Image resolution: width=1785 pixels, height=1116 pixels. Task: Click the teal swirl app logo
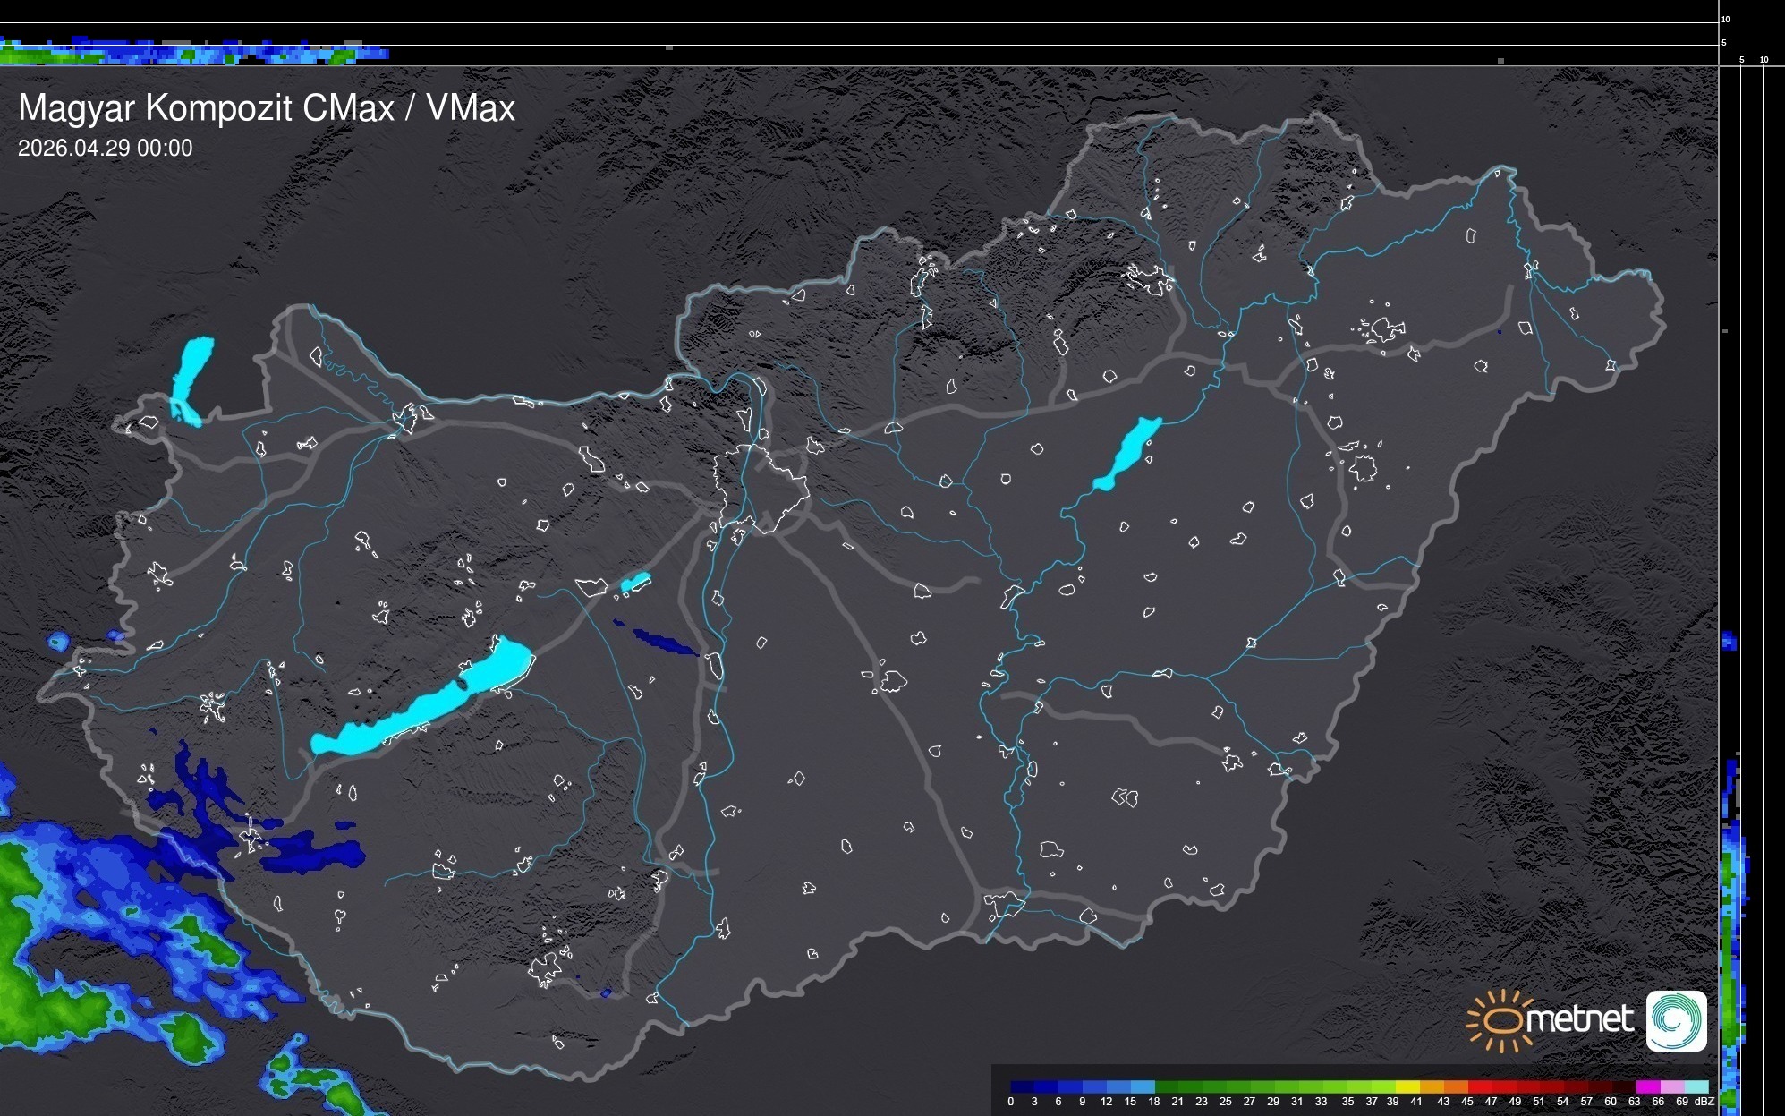(1676, 1020)
